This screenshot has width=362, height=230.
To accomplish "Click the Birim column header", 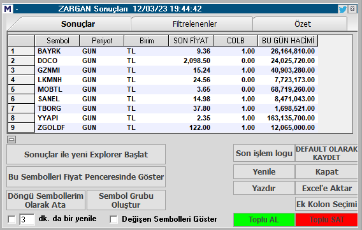I will point(147,41).
